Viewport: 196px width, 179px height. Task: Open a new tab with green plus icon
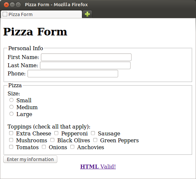(x=87, y=14)
